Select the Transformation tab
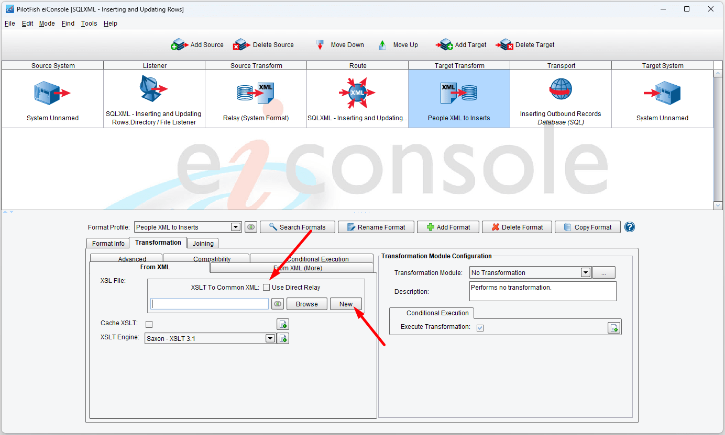The image size is (725, 435). click(x=158, y=242)
